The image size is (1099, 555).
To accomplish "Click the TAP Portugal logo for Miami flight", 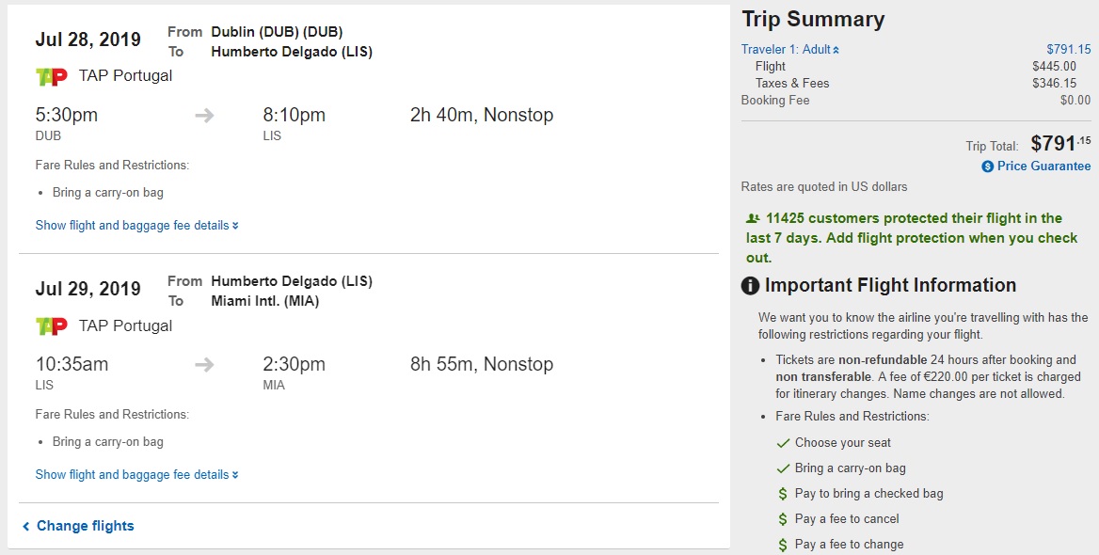I will pyautogui.click(x=51, y=326).
